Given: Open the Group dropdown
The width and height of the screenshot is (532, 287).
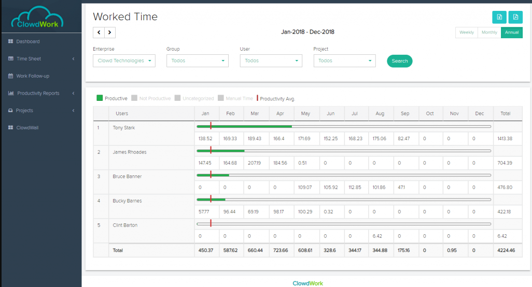Looking at the screenshot, I should 197,61.
